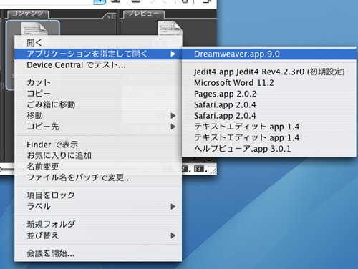Select 会議を開始... menu entry

point(98,253)
